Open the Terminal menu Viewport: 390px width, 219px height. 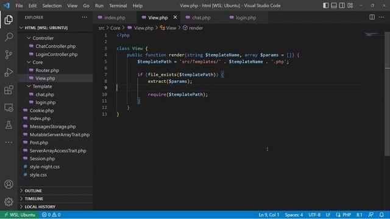click(x=118, y=5)
